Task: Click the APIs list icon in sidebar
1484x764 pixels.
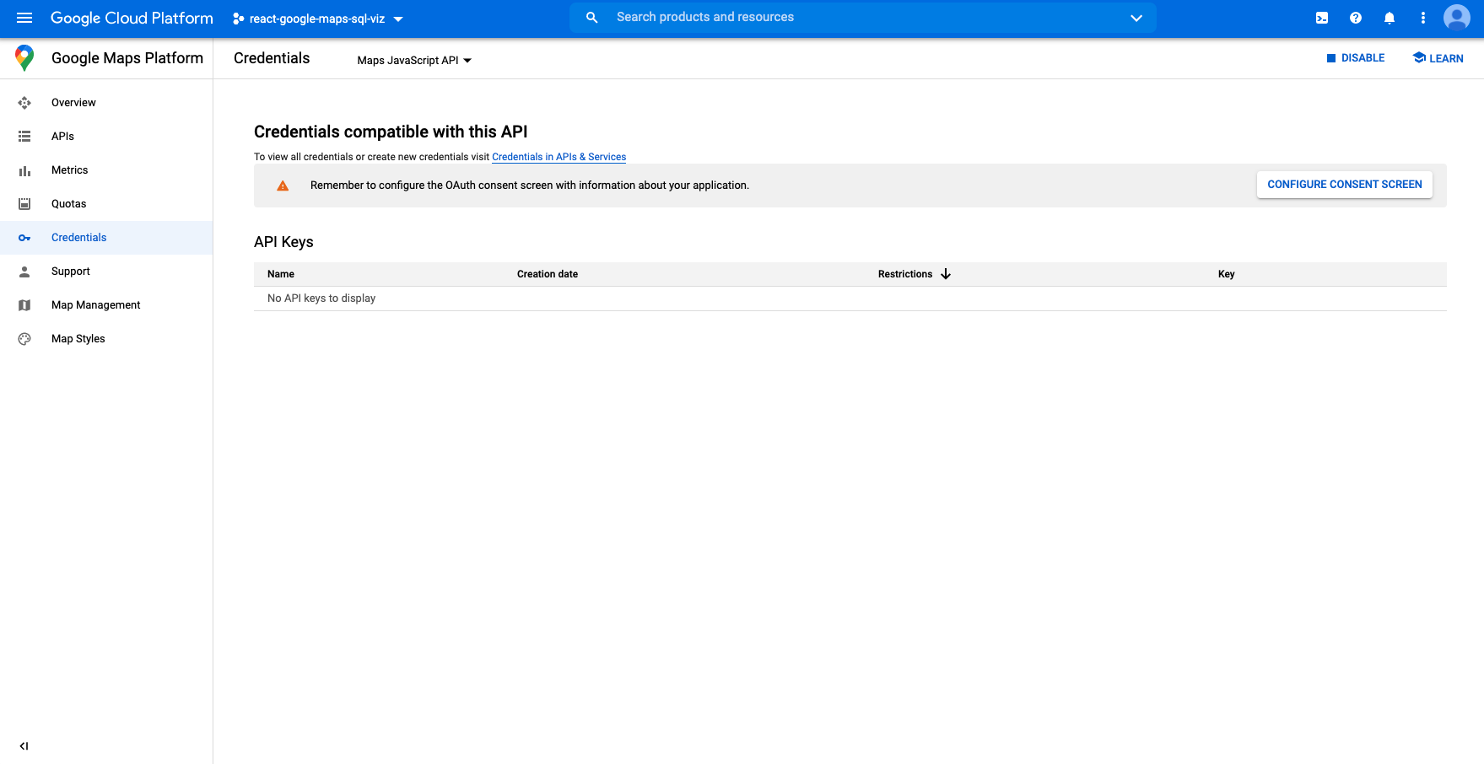Action: click(x=24, y=137)
